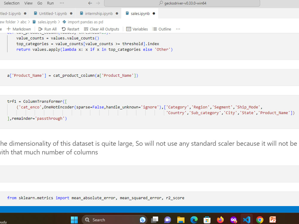
Task: Open the Go menu
Action: 40,3
